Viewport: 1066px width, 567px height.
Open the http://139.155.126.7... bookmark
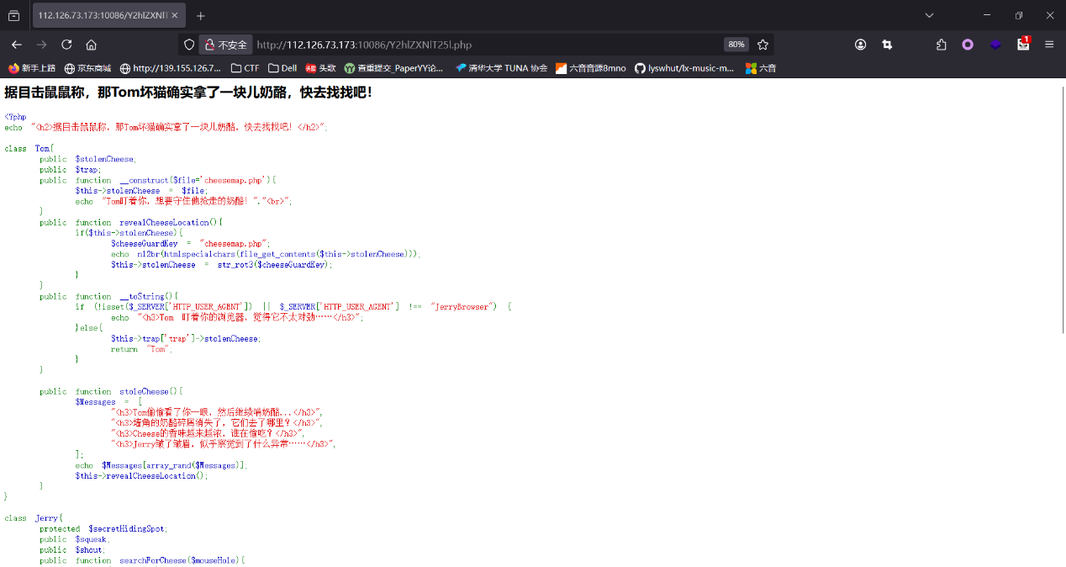(171, 68)
